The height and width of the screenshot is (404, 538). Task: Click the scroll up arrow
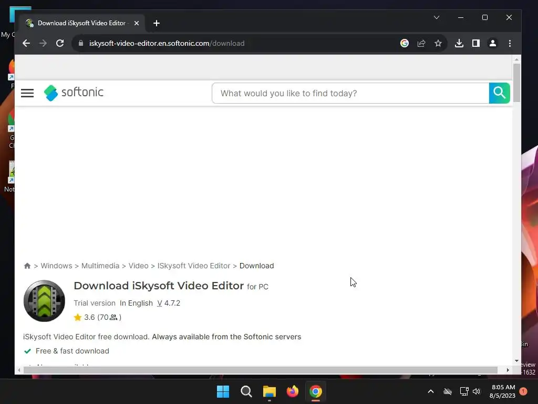pos(516,60)
